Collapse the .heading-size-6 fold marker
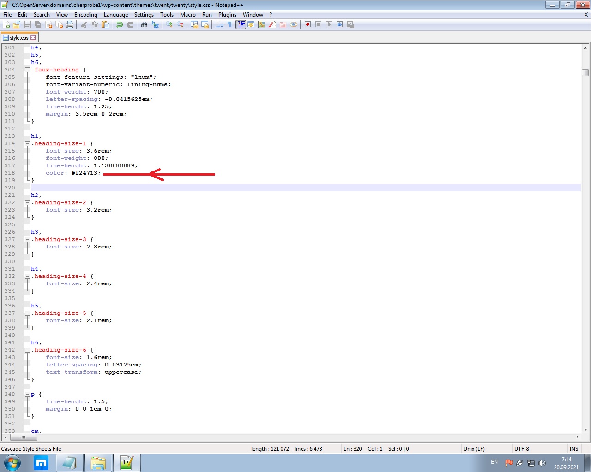The height and width of the screenshot is (472, 591). pyautogui.click(x=27, y=350)
